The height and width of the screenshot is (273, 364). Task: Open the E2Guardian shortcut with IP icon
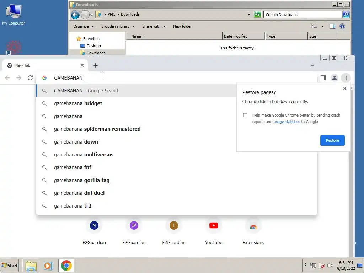(x=134, y=232)
